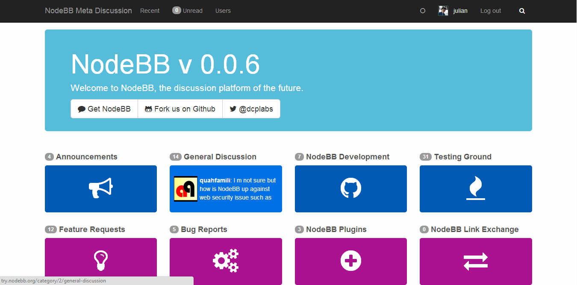This screenshot has height=285, width=577.
Task: Click the speech bubble icon on Get NodeBB
Action: pyautogui.click(x=82, y=109)
